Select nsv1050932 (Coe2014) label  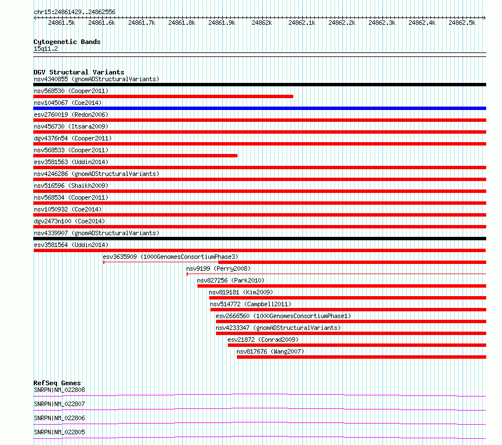pos(68,209)
